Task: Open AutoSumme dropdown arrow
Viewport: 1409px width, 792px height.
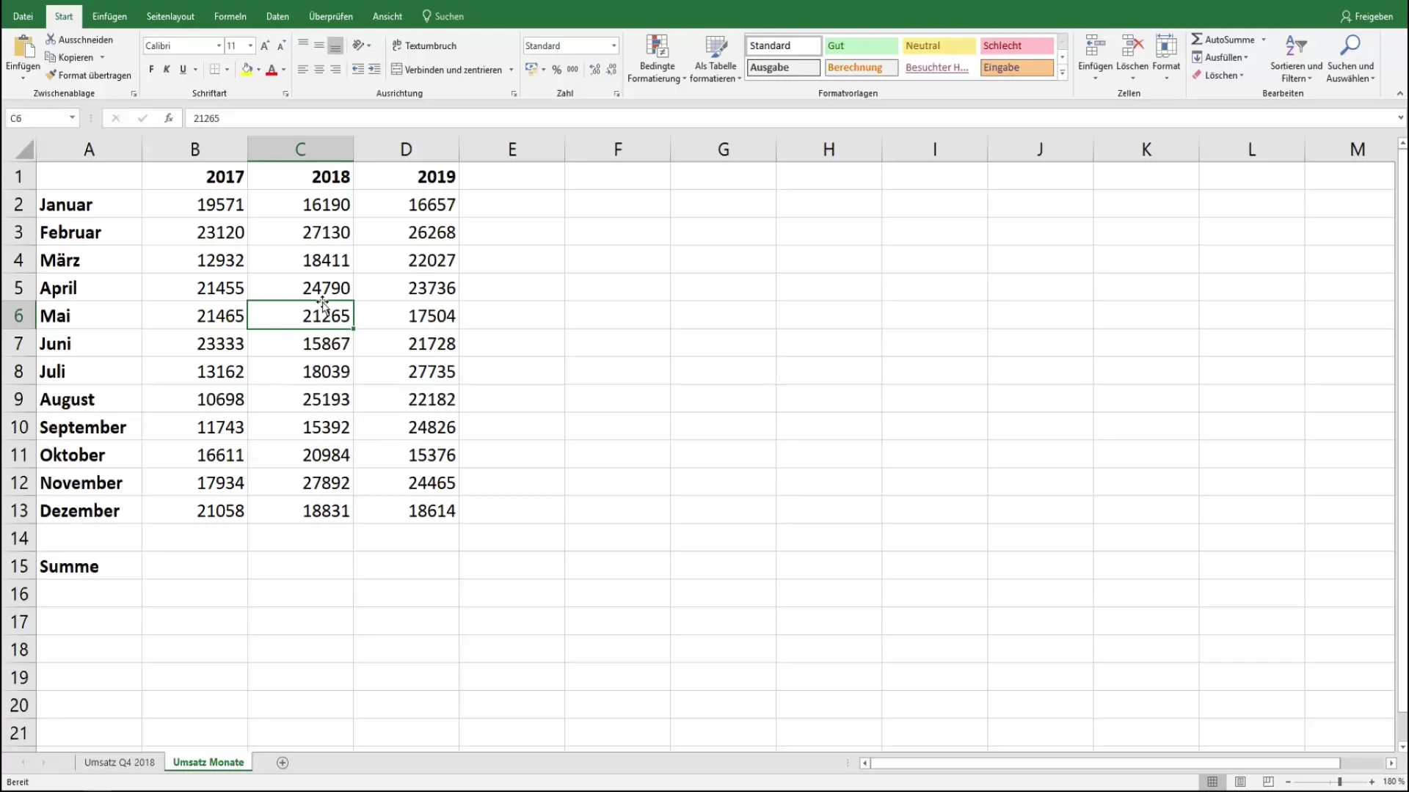Action: coord(1264,40)
